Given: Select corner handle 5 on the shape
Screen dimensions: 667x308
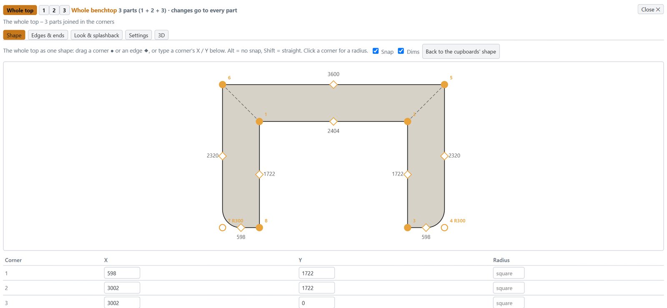Looking at the screenshot, I should click(444, 85).
